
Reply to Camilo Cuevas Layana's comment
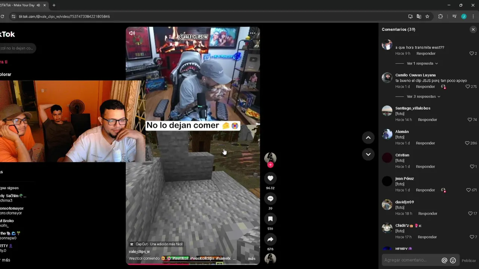(425, 87)
